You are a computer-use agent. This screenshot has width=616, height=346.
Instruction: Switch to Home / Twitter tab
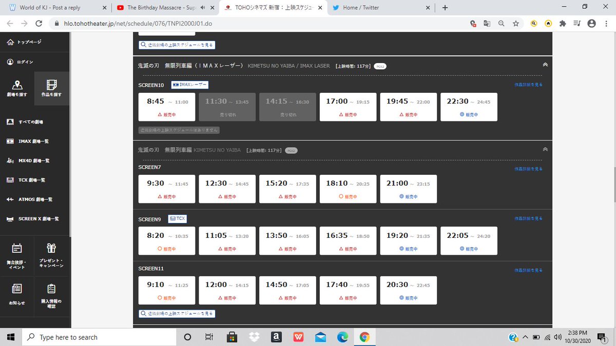click(380, 8)
